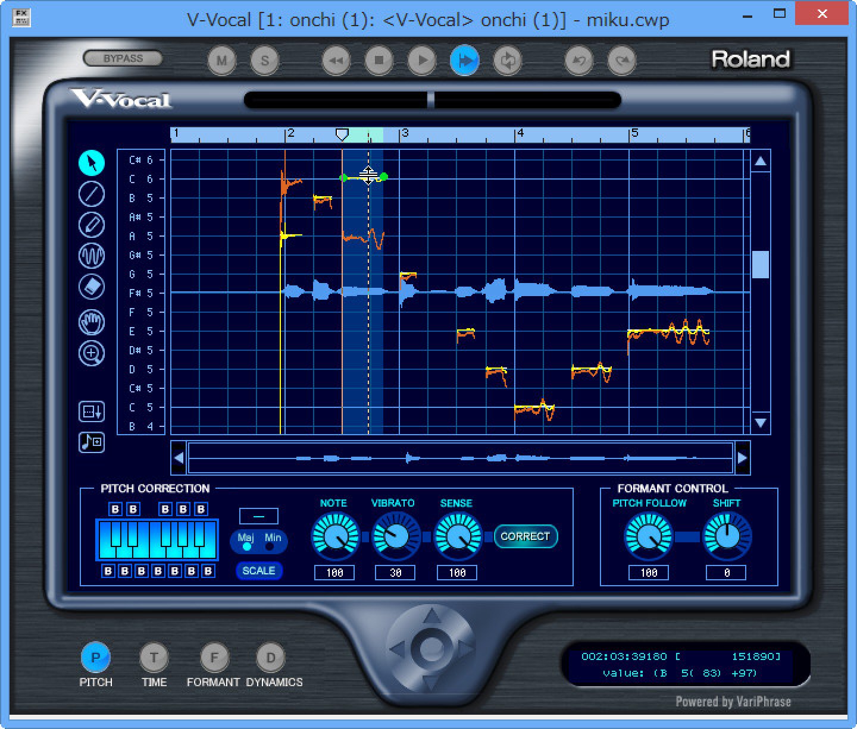The width and height of the screenshot is (857, 729).
Task: Click the Redo arrow button
Action: tap(622, 61)
